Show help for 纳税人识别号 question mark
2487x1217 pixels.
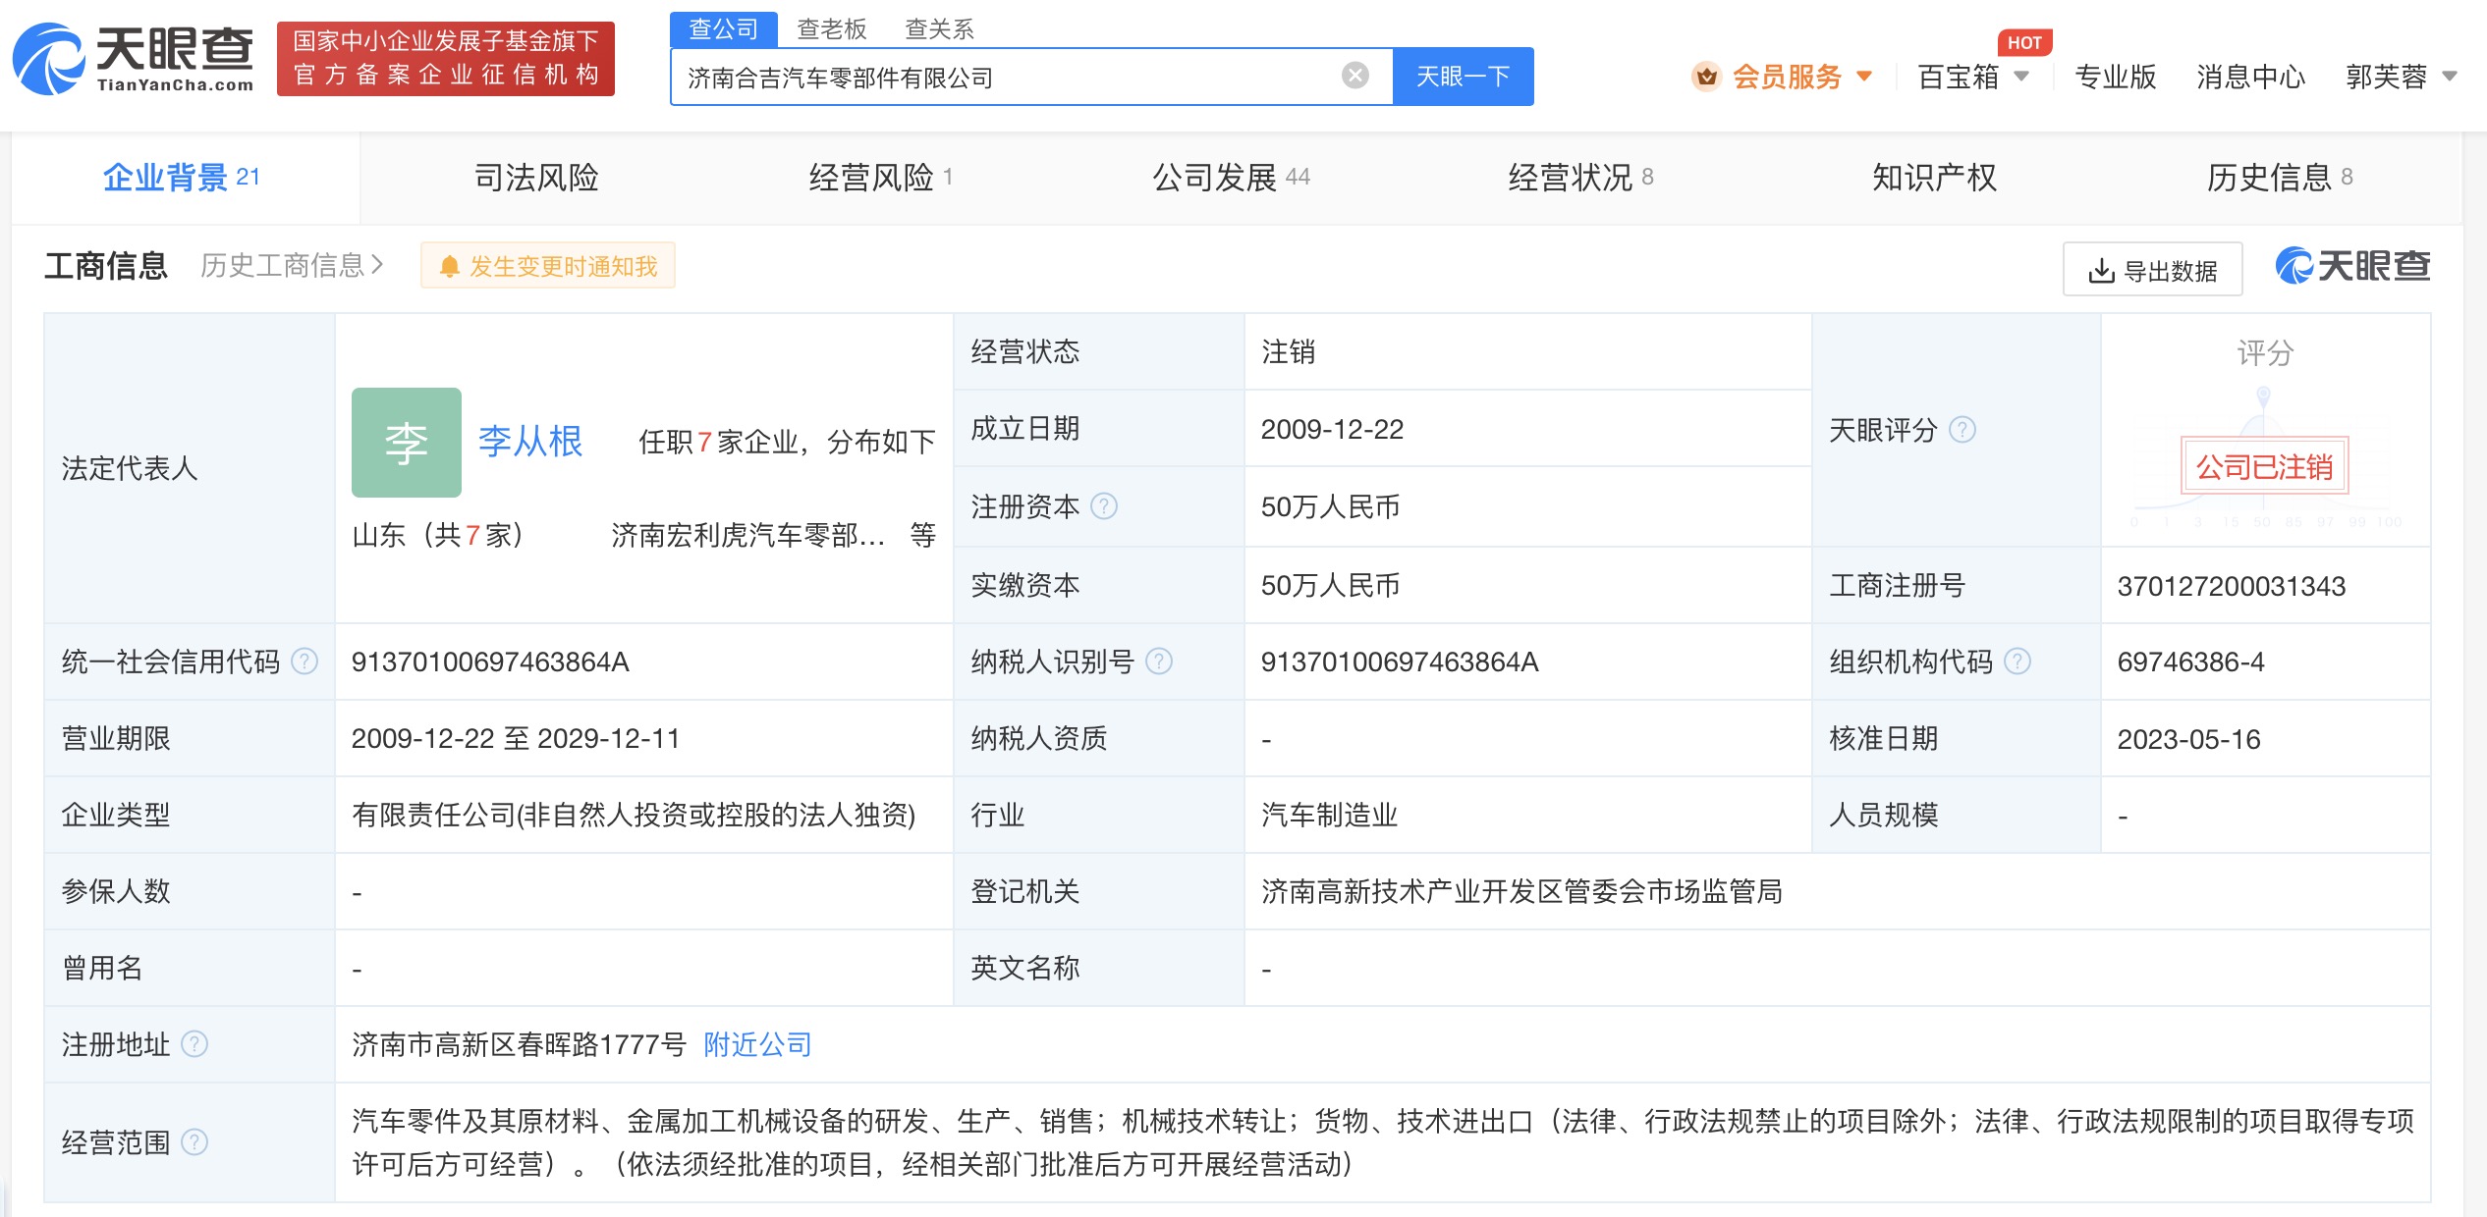tap(1159, 661)
